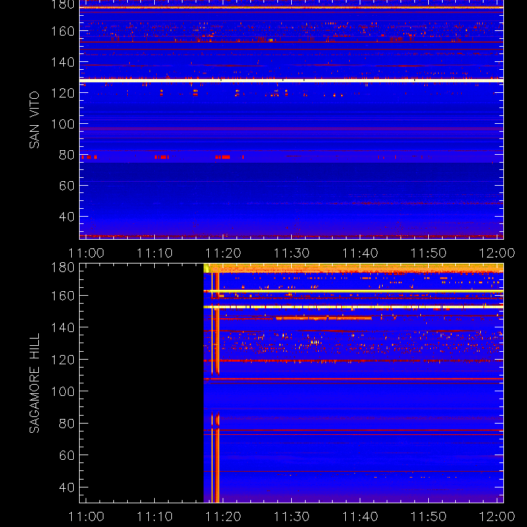This screenshot has width=527, height=527.
Task: Select the 11:10 label under San Vito plot
Action: tap(155, 253)
